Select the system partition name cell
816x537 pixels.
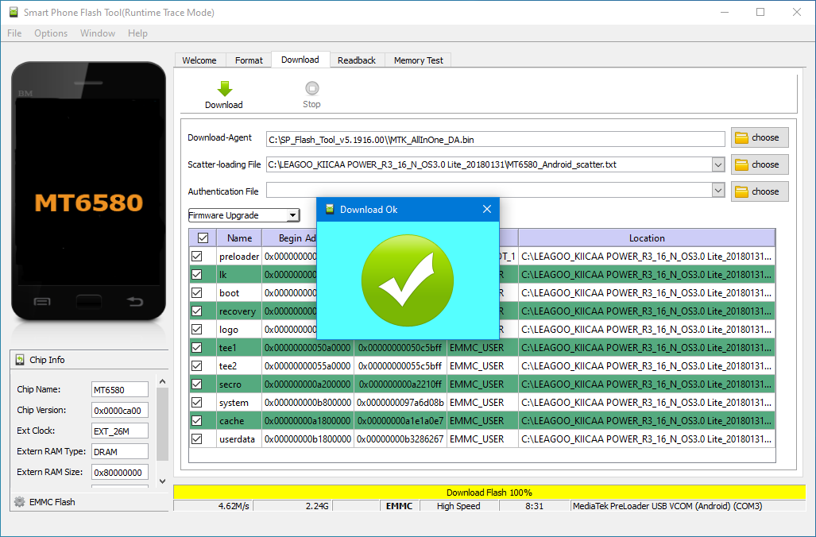(239, 402)
